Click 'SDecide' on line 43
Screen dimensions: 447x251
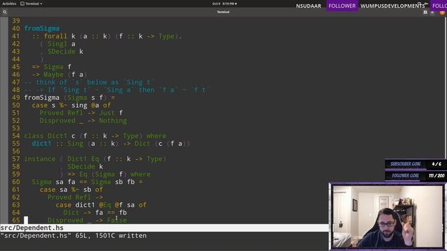point(61,52)
